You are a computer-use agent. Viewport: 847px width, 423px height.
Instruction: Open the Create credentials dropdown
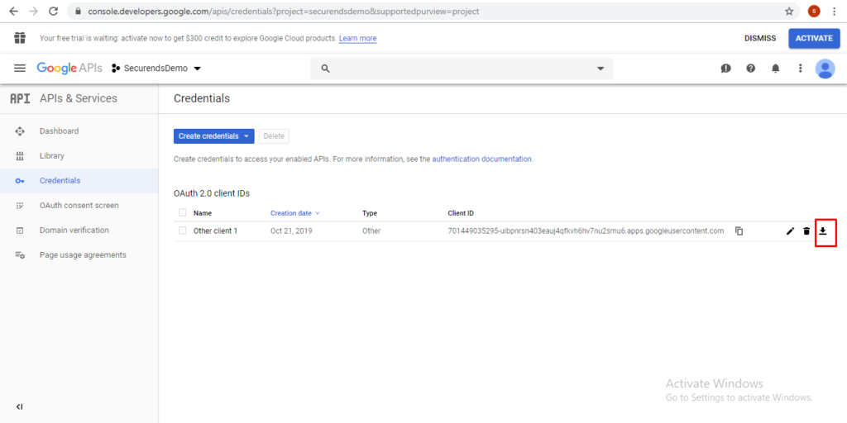214,136
